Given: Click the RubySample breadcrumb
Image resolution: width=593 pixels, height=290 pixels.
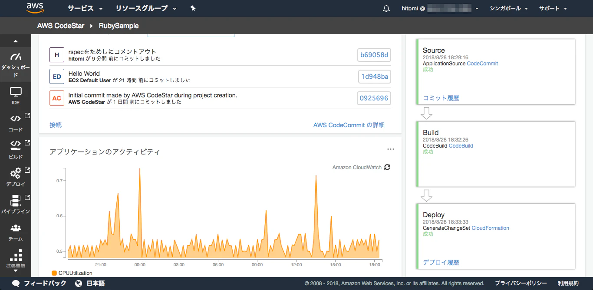Looking at the screenshot, I should [119, 26].
